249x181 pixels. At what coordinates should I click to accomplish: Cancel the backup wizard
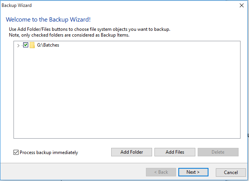230,172
